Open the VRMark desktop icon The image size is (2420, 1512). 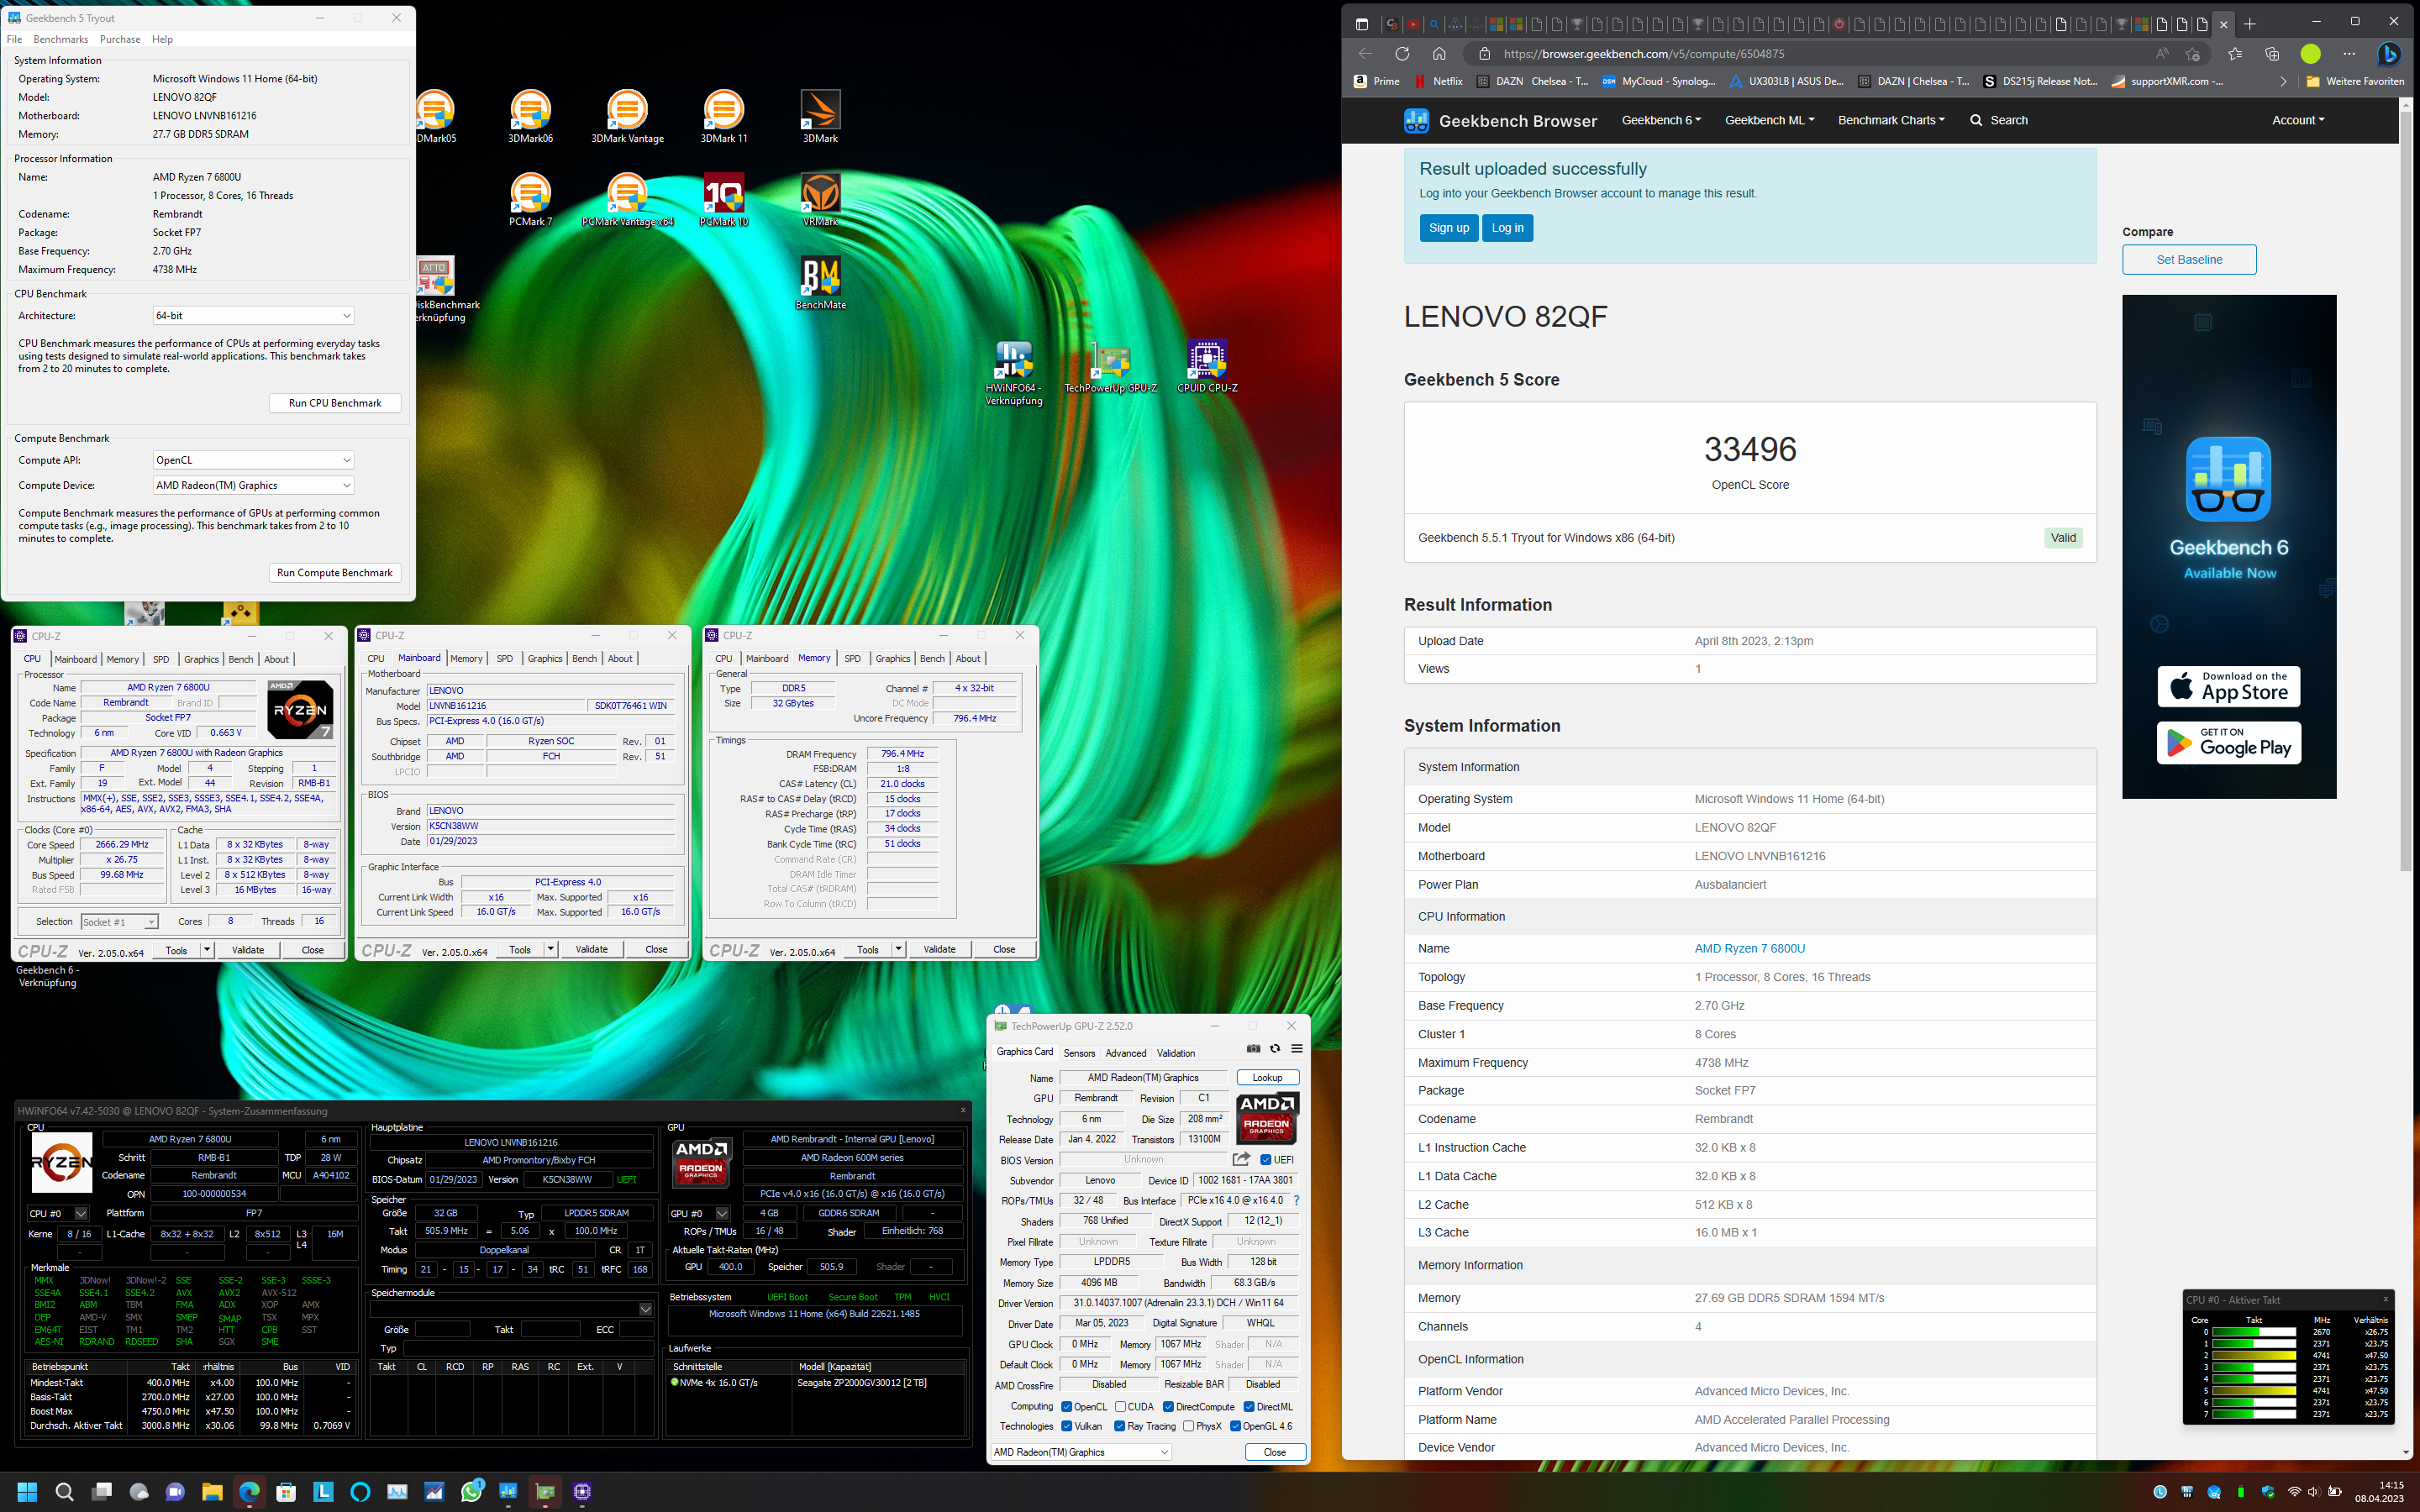click(x=820, y=200)
